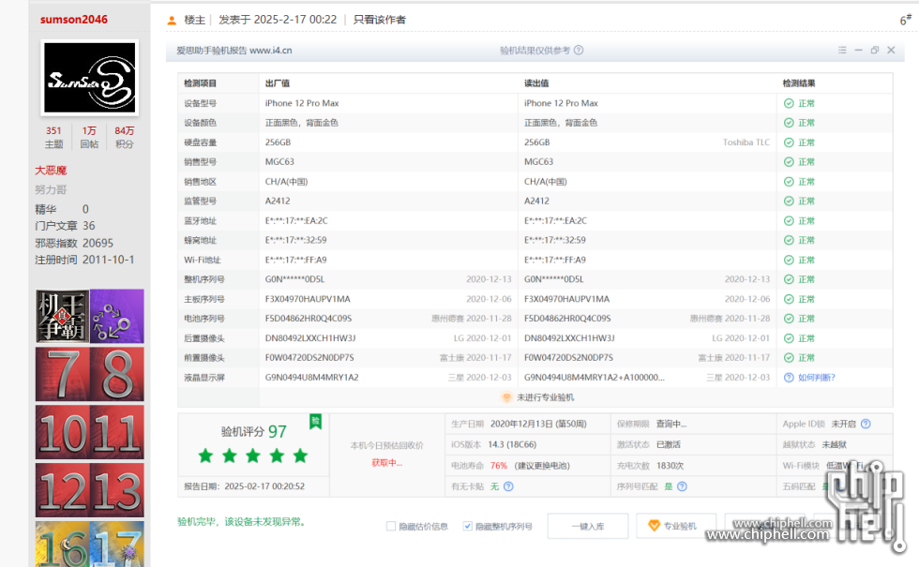Select F3X04970HAUPV1MA factory serial cell
Image resolution: width=919 pixels, height=567 pixels.
(x=308, y=299)
